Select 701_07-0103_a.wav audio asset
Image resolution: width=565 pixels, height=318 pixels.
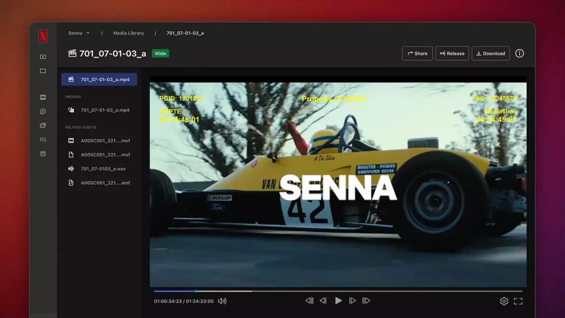point(103,169)
